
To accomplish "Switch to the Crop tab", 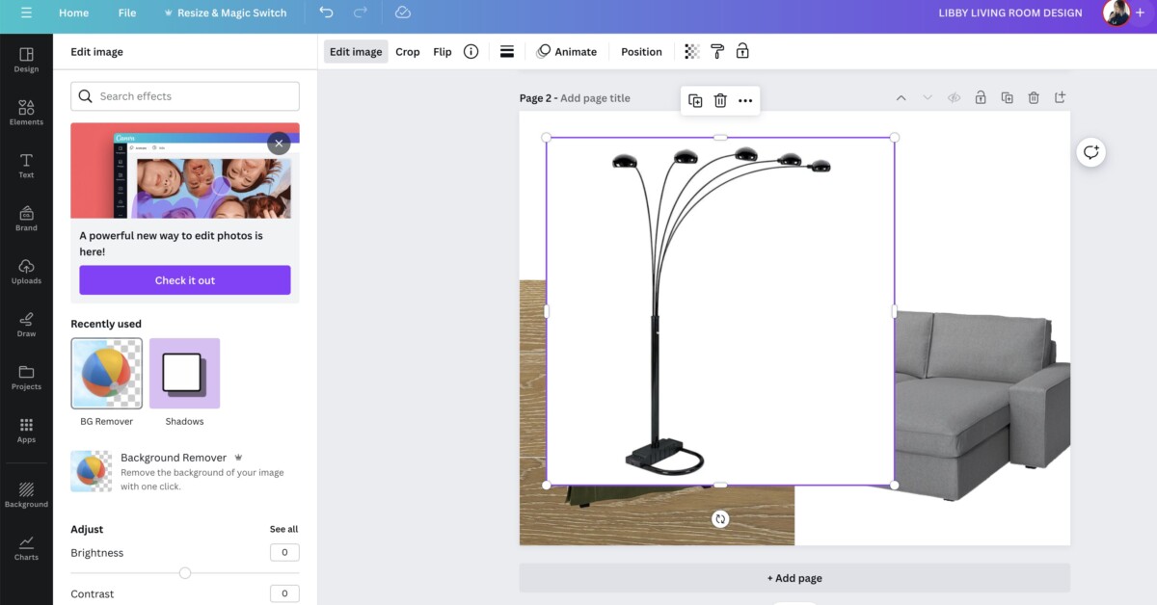I will 407,51.
